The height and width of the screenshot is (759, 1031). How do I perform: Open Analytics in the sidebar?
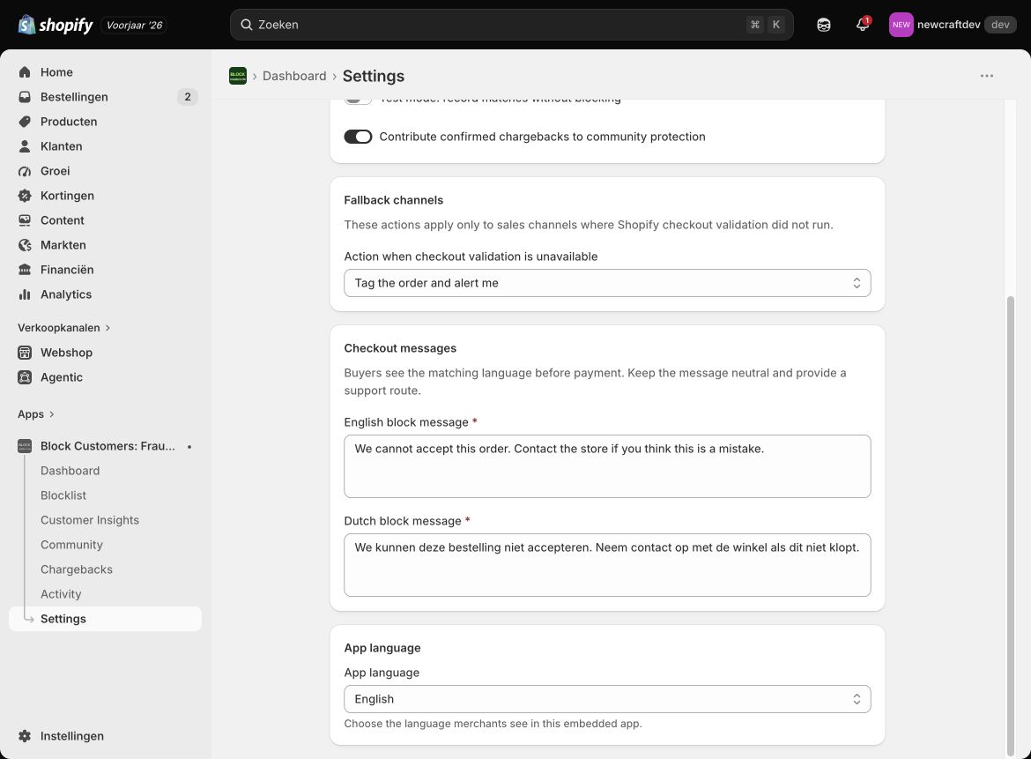105,294
